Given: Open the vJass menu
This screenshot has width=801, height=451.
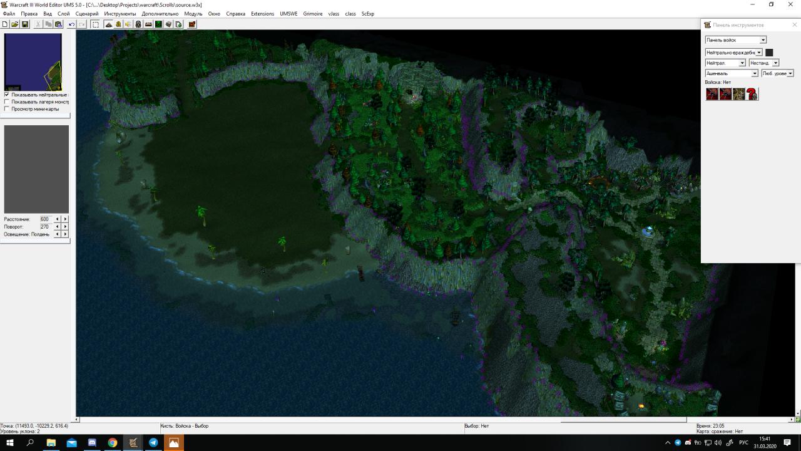Looking at the screenshot, I should (334, 14).
